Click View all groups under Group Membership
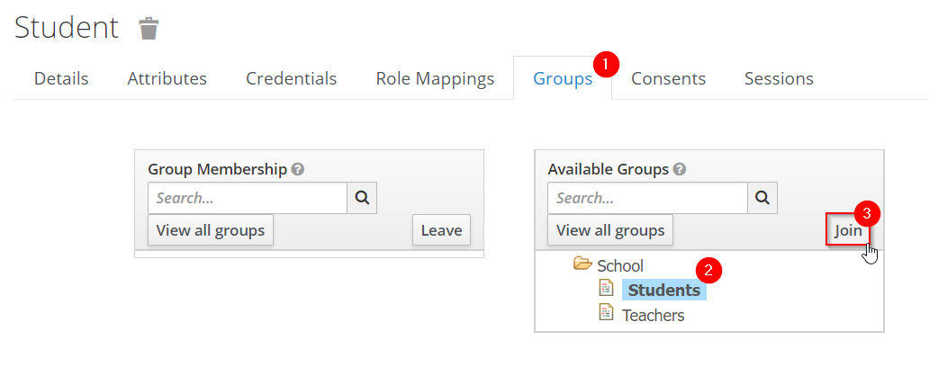 click(x=211, y=230)
